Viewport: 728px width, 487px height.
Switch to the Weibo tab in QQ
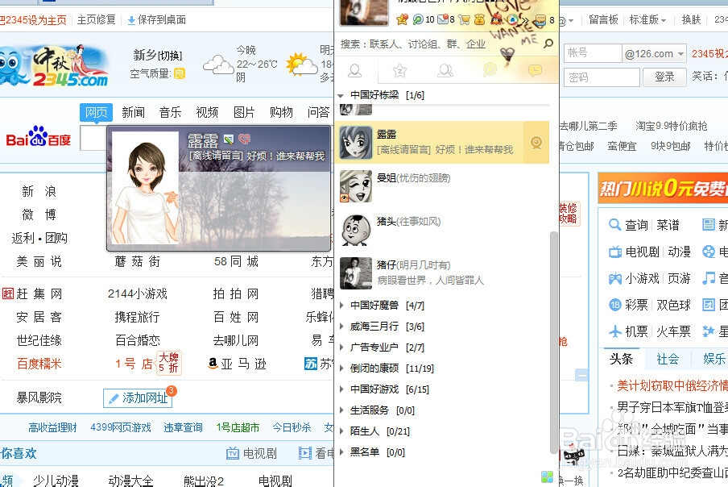click(490, 71)
